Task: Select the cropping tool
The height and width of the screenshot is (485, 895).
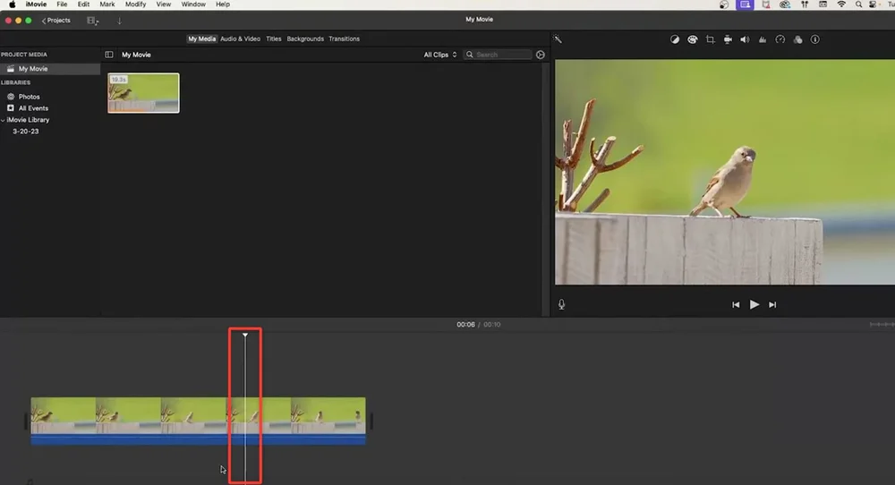Action: tap(710, 39)
